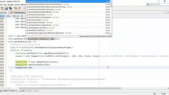Click the New Project toolbar icon
The width and height of the screenshot is (169, 95).
(2, 8)
